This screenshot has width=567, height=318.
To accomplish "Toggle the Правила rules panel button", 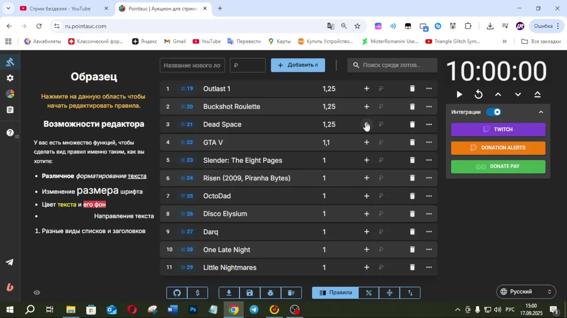I will coord(335,293).
